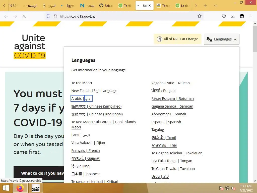This screenshot has height=193, width=257.
Task: Switch to the تماشا tab
Action: pos(87,6)
